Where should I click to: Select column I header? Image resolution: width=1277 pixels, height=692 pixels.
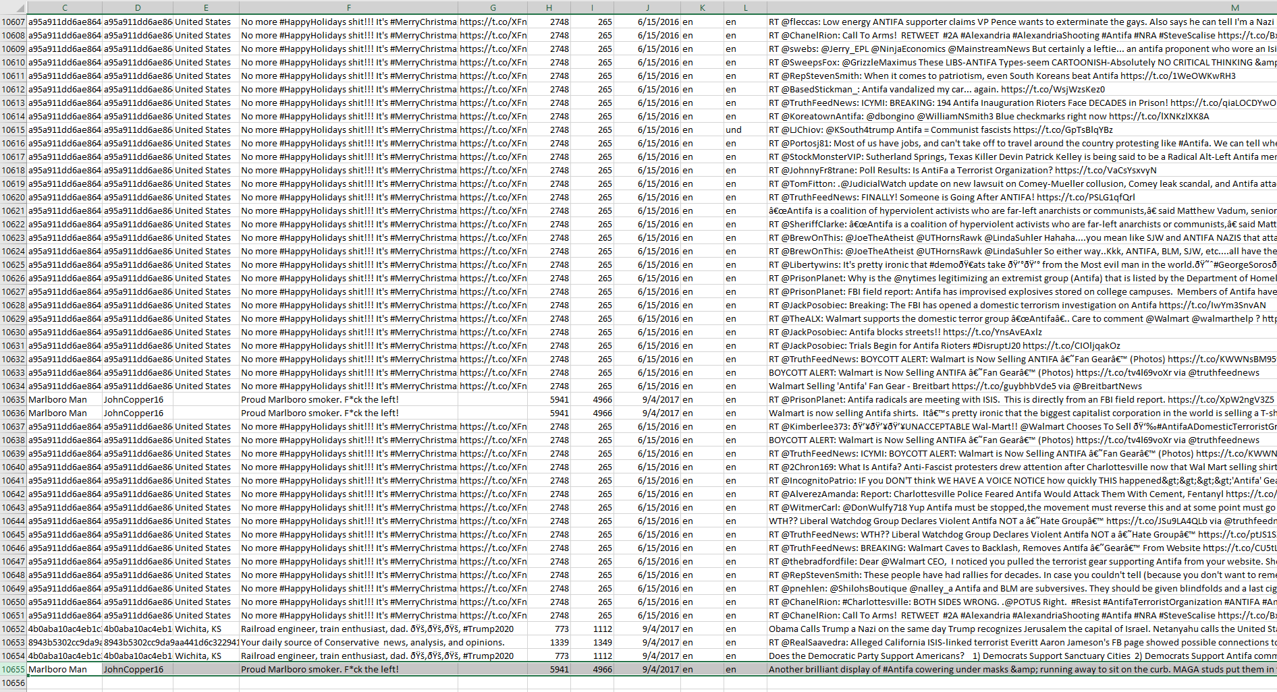592,7
